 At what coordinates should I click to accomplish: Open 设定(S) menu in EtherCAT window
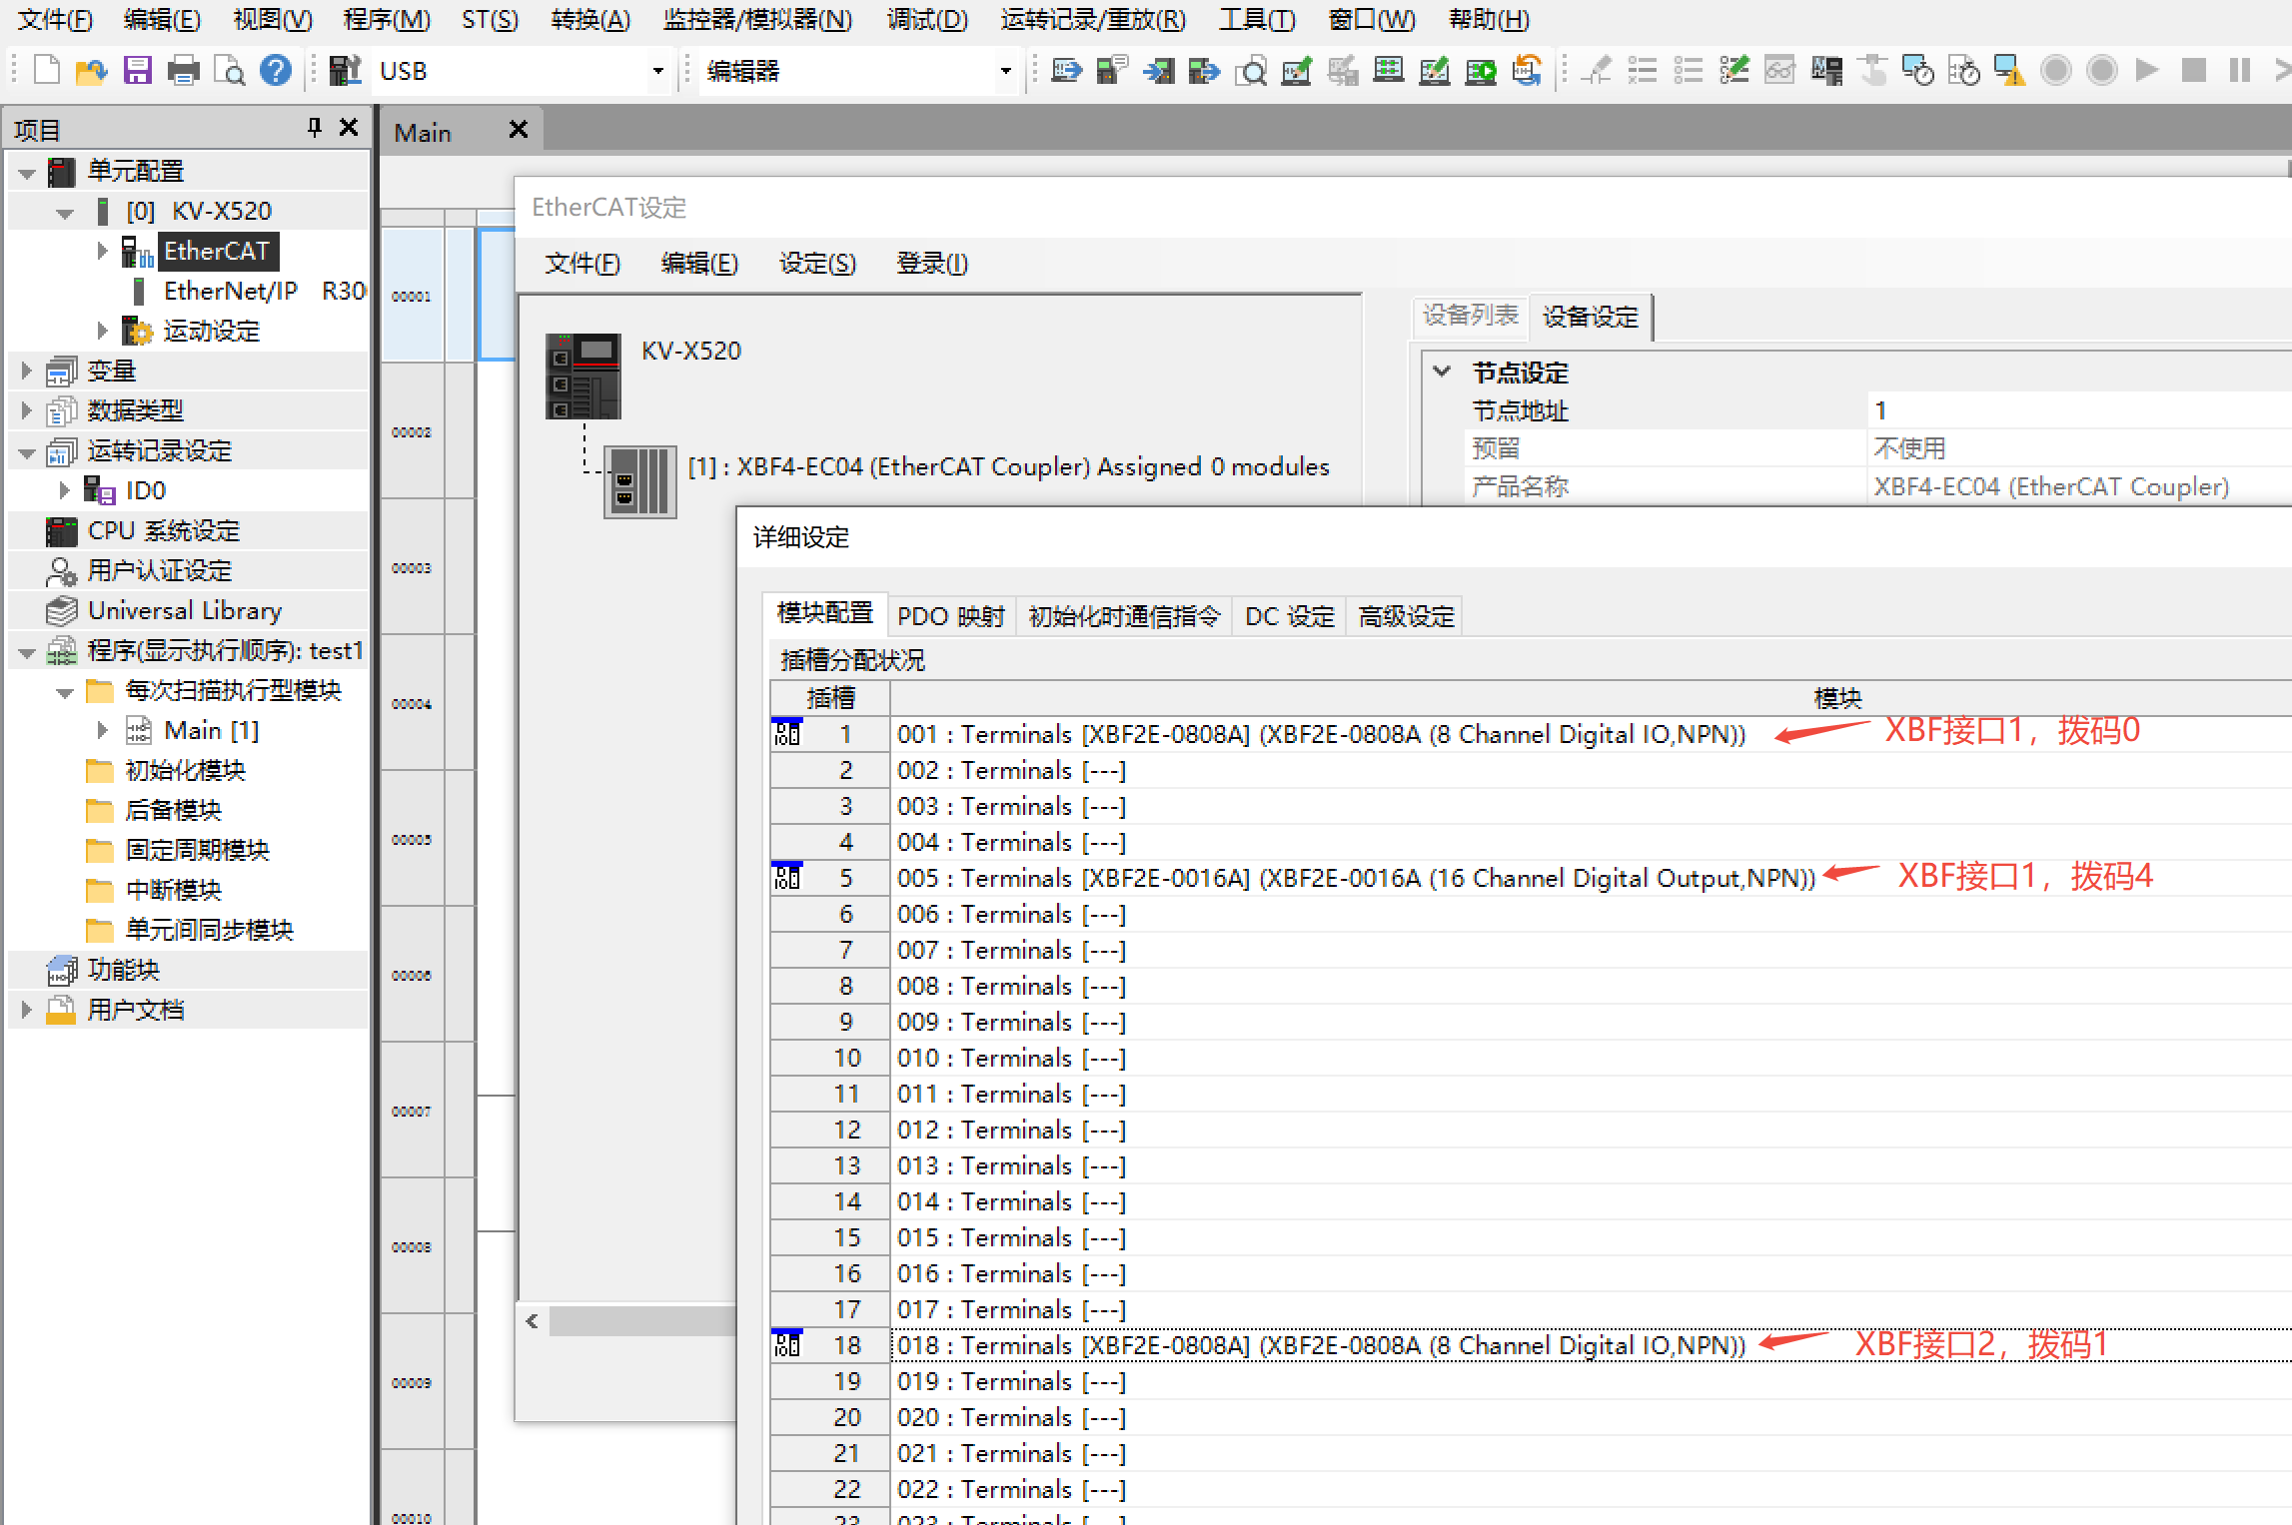817,264
